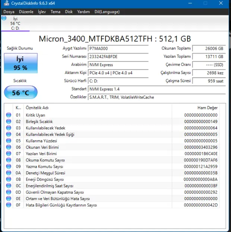Screen dimensions: 231x232
Task: Select the Birleşik Sıcaklık attribute name
Action: (39, 122)
